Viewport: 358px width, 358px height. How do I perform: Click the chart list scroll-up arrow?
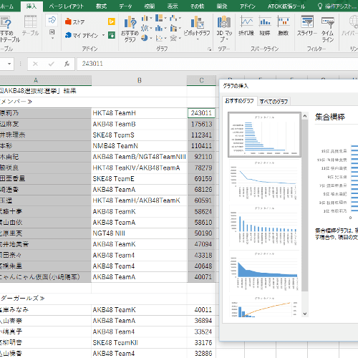tap(305, 116)
